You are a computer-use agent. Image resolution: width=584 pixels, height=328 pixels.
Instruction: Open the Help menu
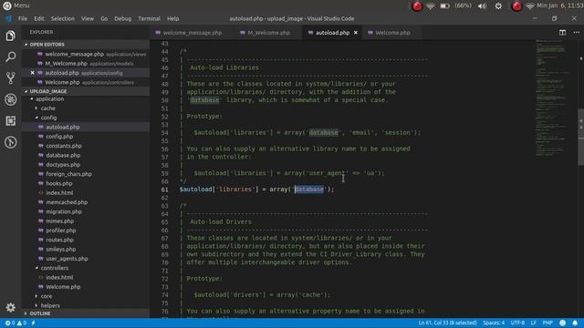(172, 18)
